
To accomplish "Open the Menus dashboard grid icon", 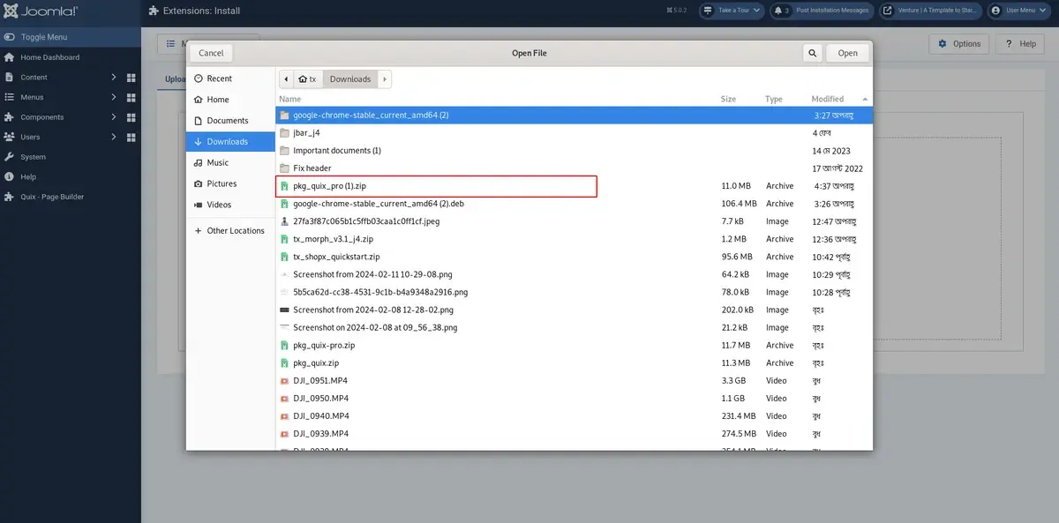I will coord(131,97).
